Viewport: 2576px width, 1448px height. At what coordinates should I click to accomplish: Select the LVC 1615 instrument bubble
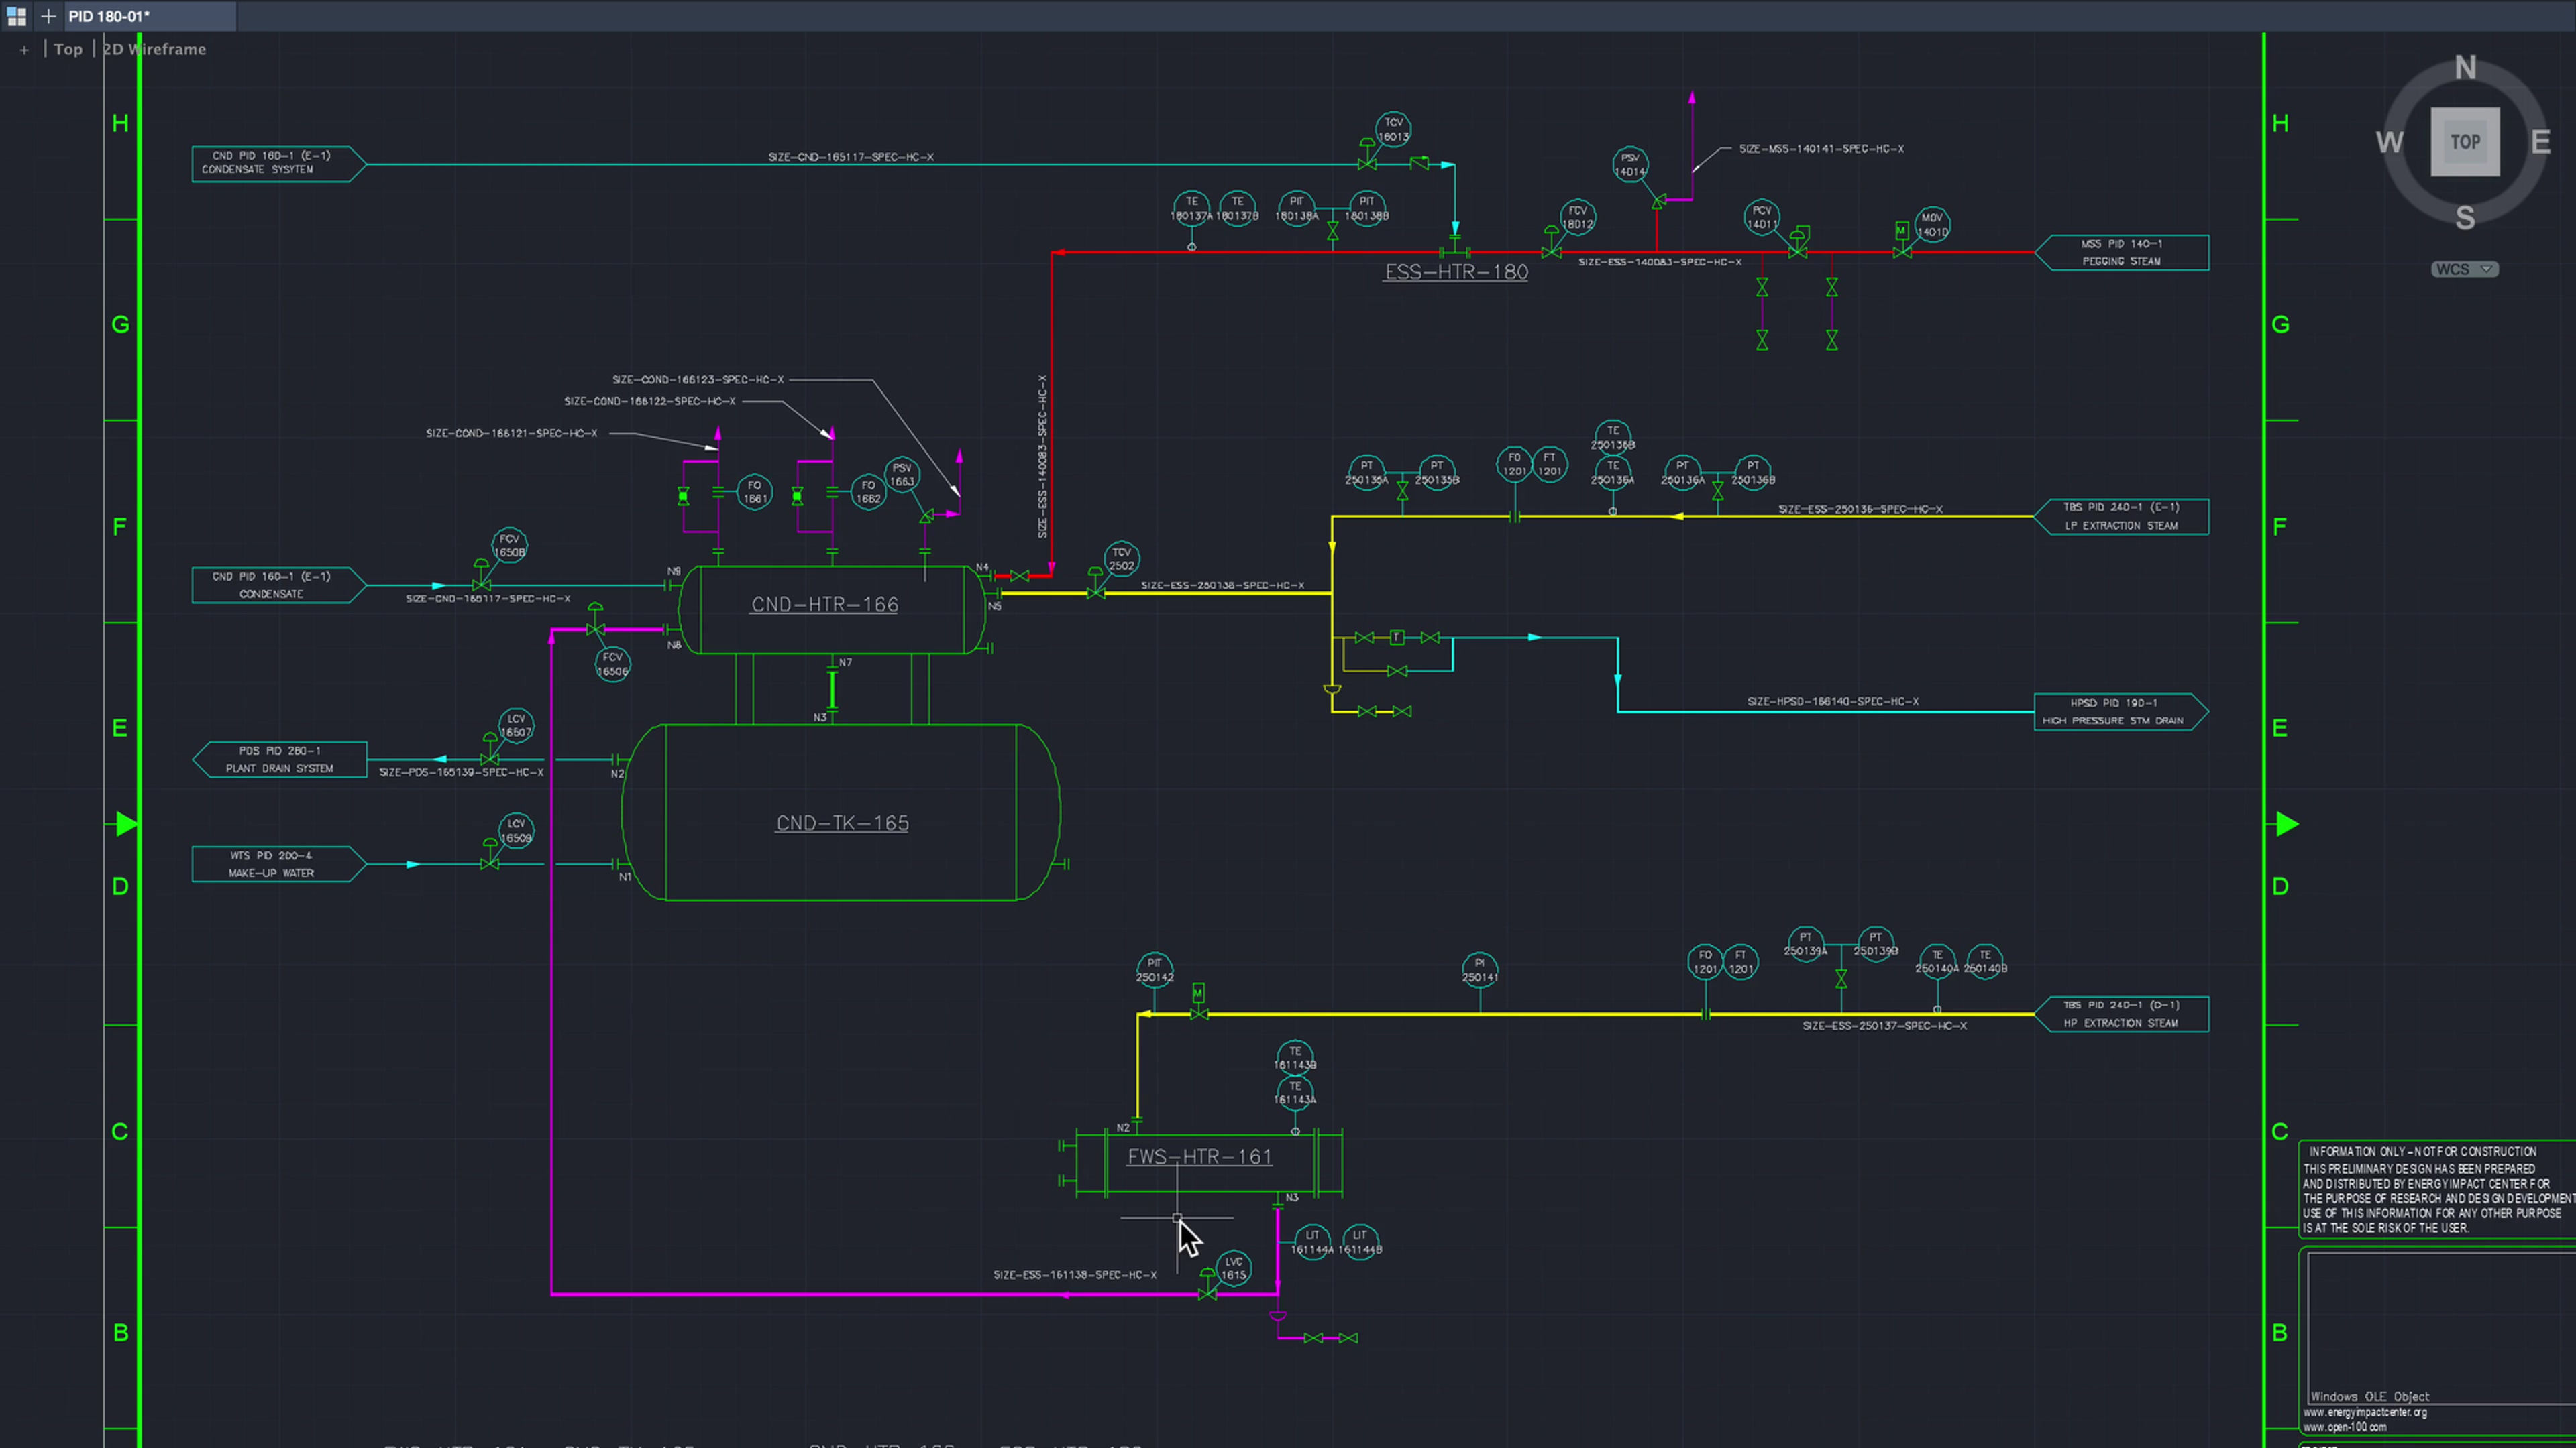click(1234, 1268)
